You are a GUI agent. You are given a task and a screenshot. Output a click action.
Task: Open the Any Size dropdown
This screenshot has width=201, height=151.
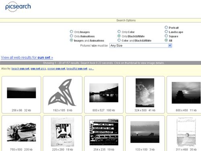(x=141, y=46)
